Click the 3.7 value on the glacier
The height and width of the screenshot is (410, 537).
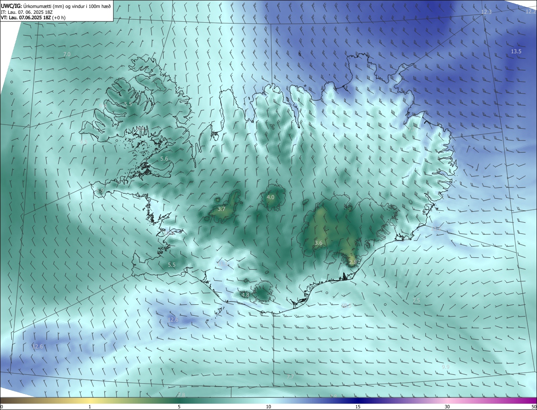(222, 209)
